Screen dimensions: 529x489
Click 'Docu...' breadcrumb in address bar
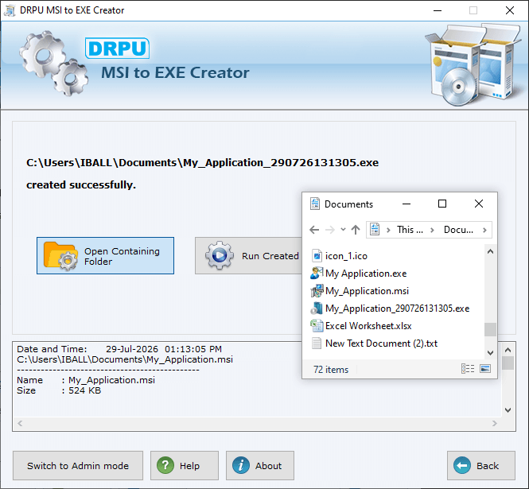click(458, 230)
